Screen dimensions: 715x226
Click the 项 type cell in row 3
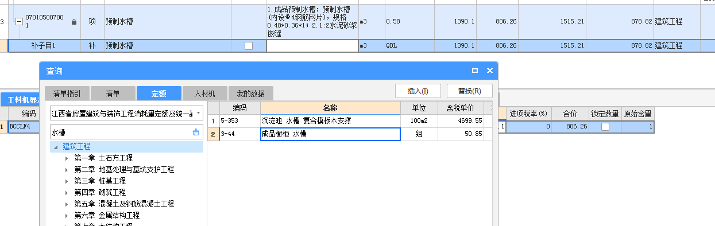(92, 22)
